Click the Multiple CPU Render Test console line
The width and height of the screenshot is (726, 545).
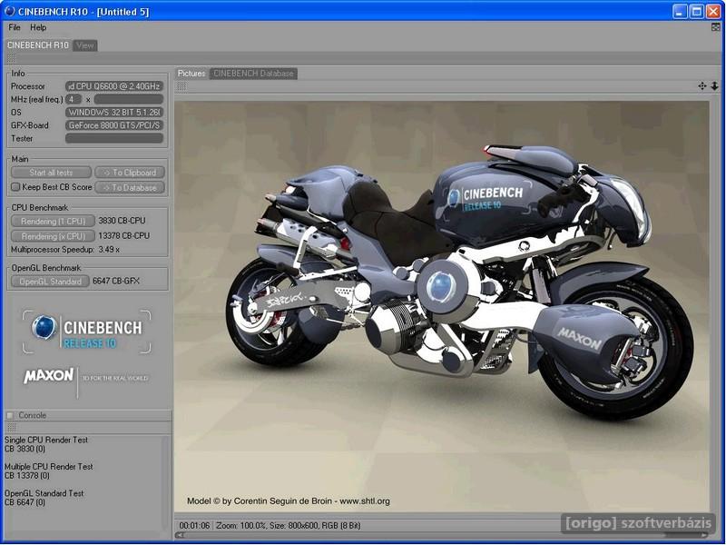[x=49, y=467]
